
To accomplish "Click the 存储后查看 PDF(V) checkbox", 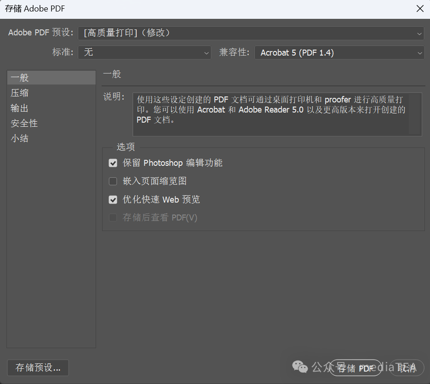I will (x=113, y=218).
